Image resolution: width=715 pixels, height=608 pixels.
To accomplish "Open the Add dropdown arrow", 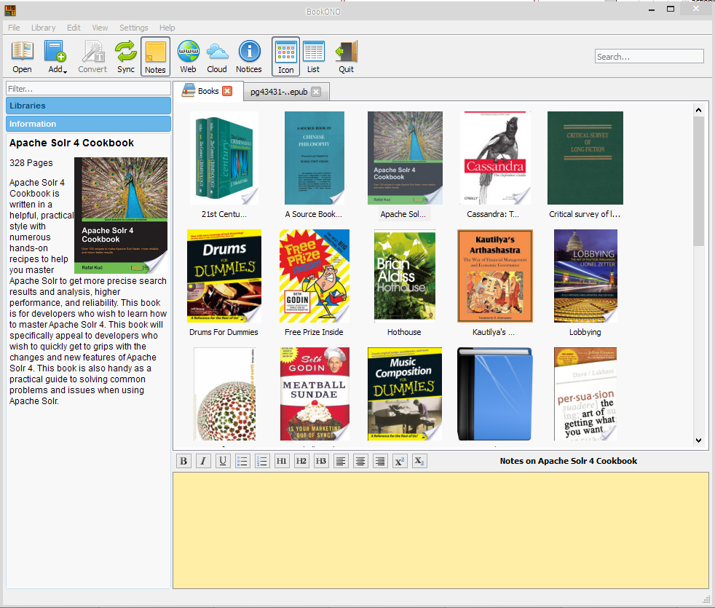I will pos(65,71).
